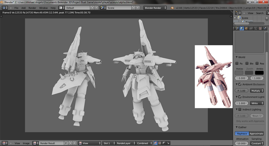Screen dimensions: 269x146
Task: Enable Blend Sky checkbox
Action: [247, 63]
